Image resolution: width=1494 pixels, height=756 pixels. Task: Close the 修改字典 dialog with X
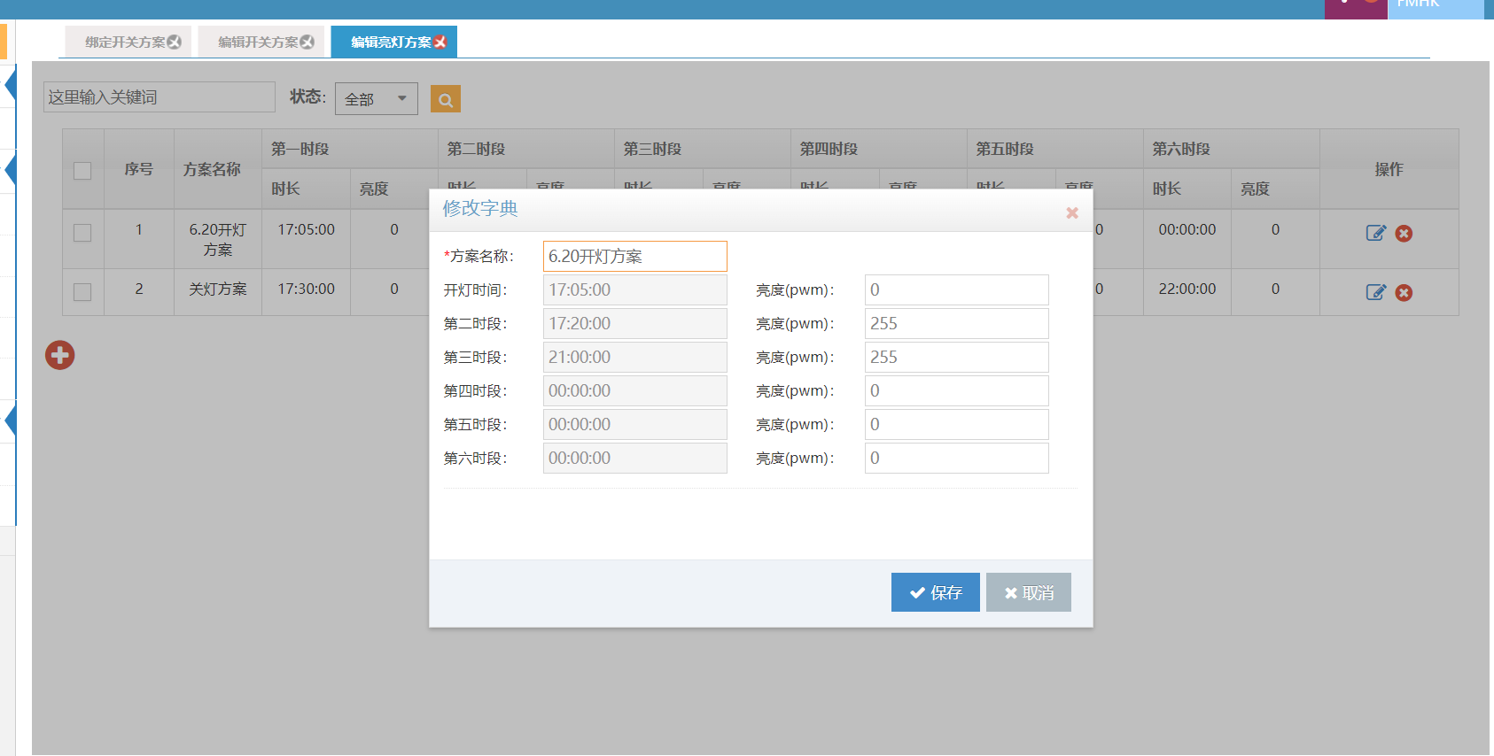coord(1071,212)
